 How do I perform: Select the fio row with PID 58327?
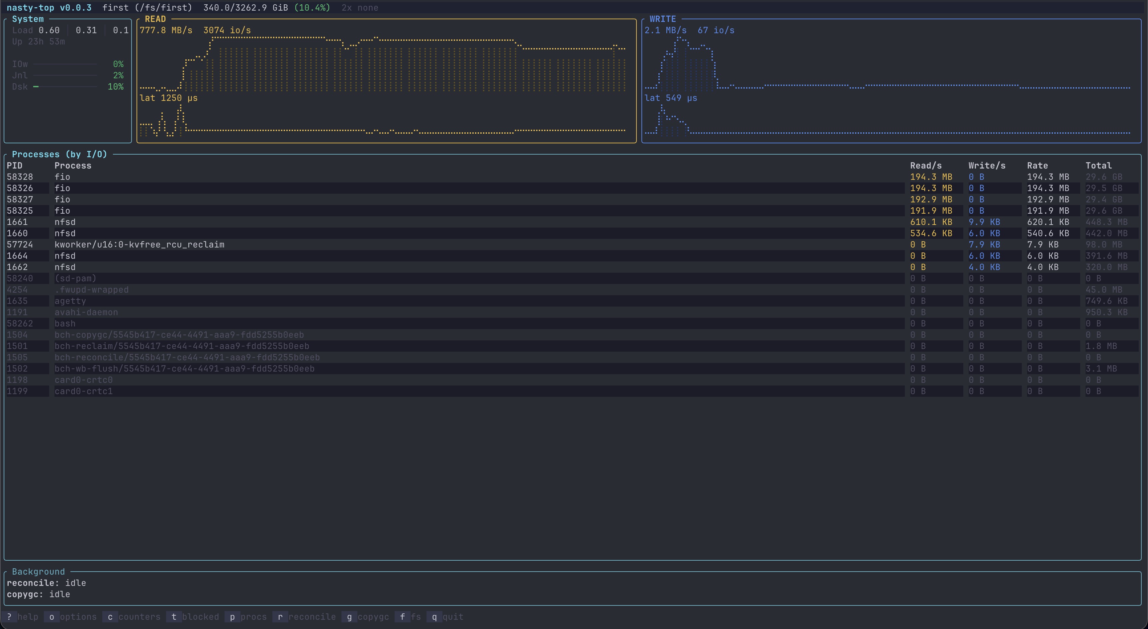coord(572,199)
